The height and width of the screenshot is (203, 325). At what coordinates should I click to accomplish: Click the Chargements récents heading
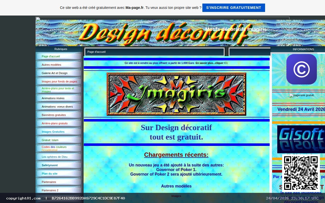[x=176, y=155]
